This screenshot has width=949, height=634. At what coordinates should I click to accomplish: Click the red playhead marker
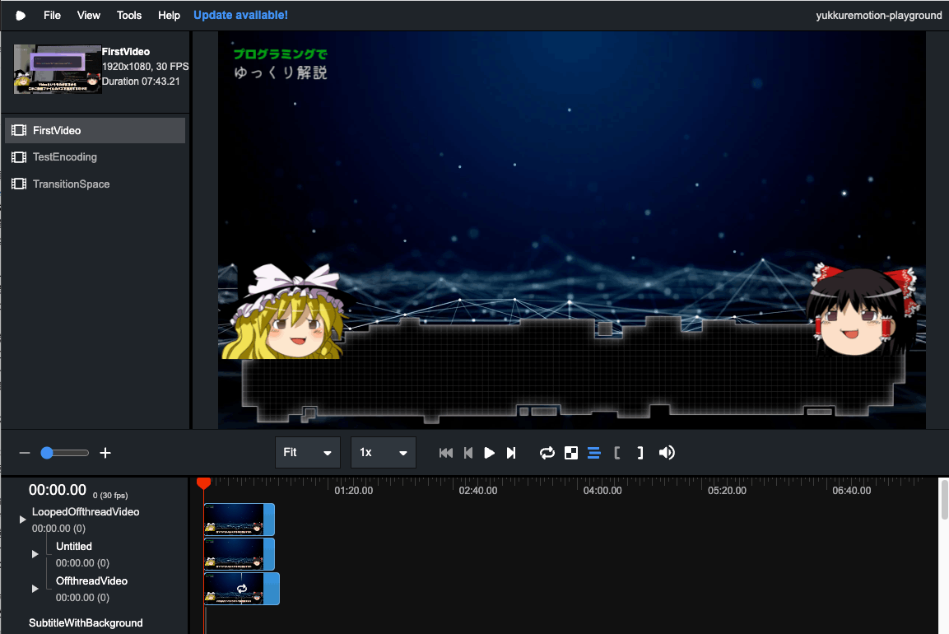coord(204,483)
